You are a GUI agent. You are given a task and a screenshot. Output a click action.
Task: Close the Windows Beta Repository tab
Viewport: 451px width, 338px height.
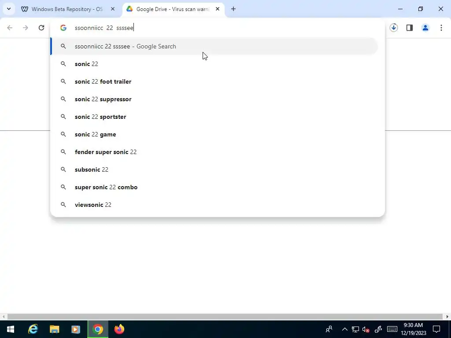[x=113, y=9]
